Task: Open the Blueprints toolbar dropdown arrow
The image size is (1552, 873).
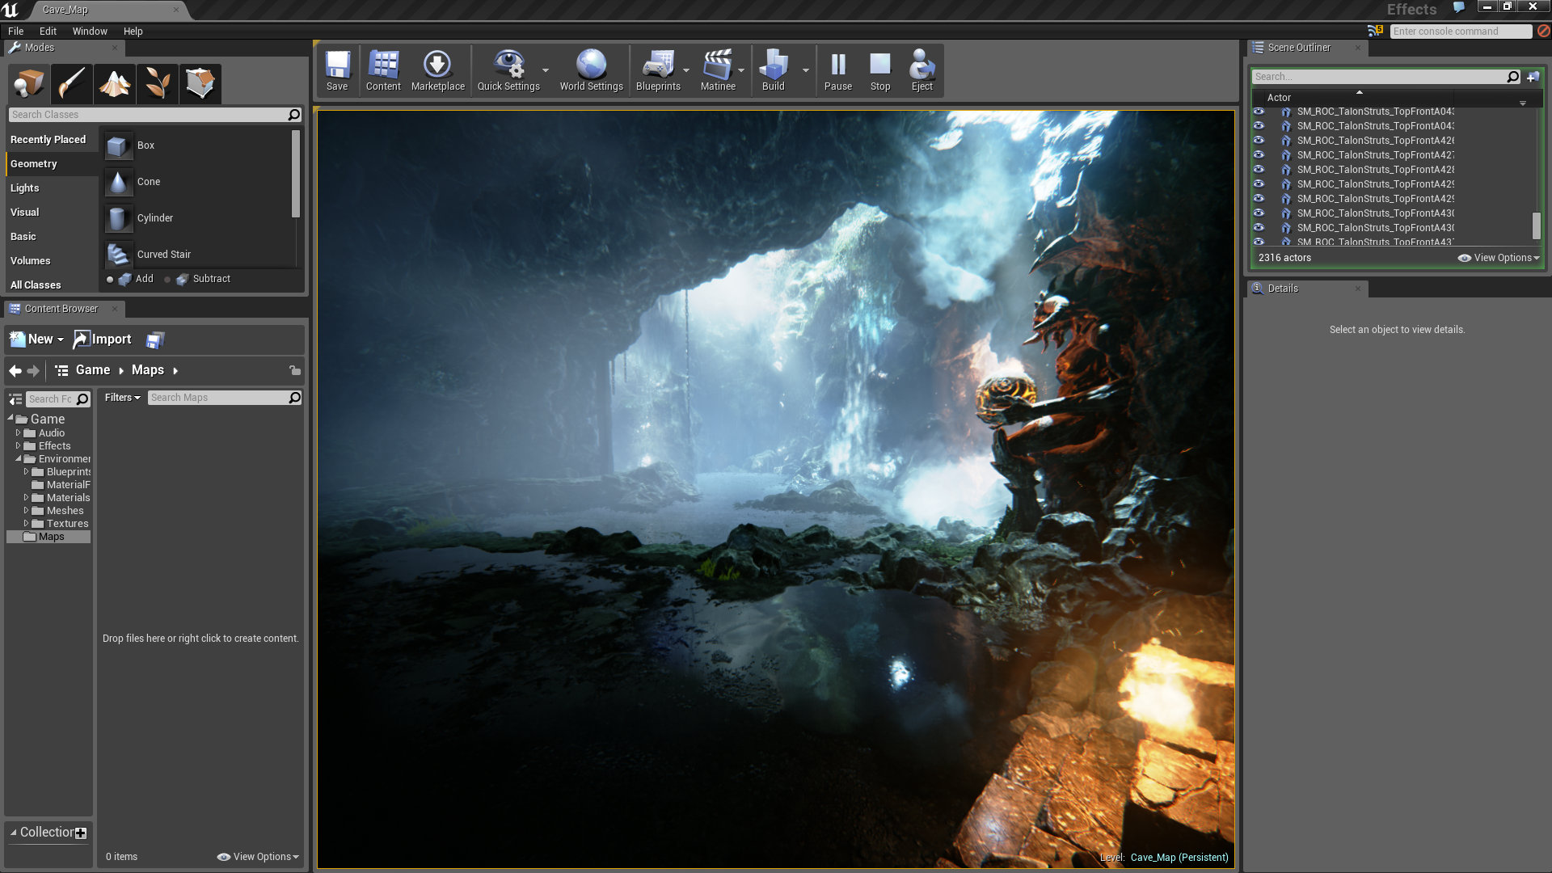Action: coord(686,70)
